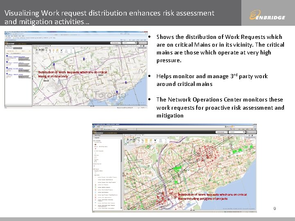The height and width of the screenshot is (221, 295).
Task: Open header dropdown in top screenshot
Action: [116, 43]
